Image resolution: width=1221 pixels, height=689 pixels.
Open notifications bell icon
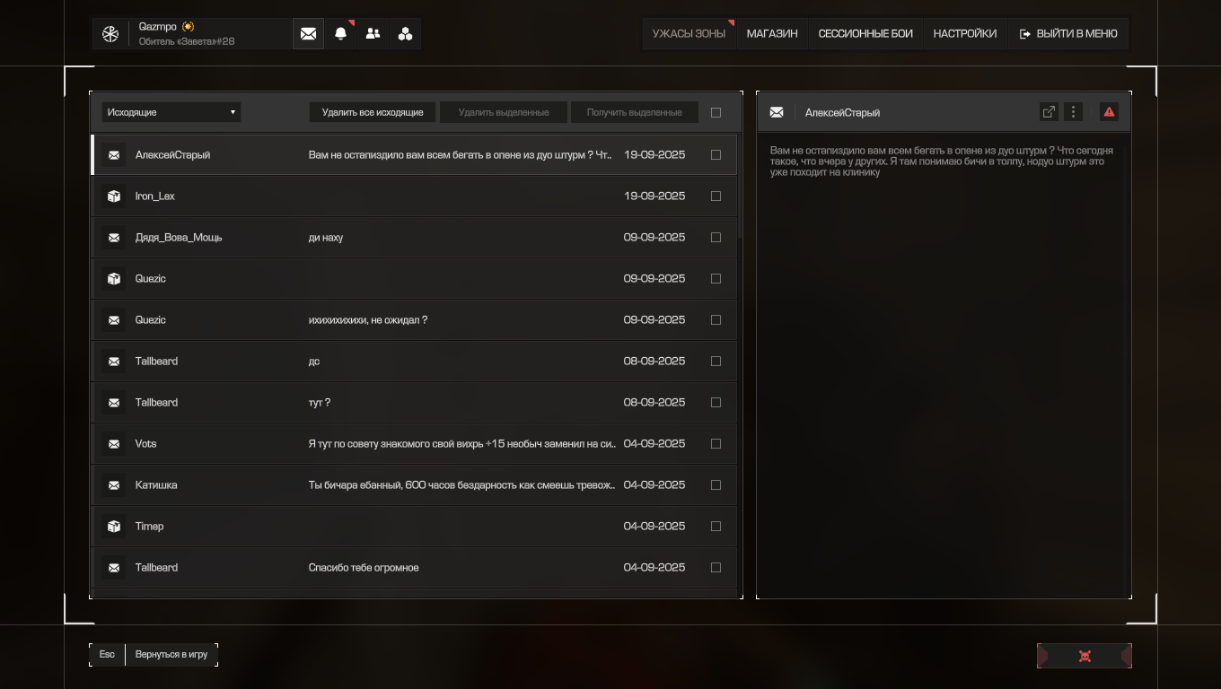pos(340,34)
